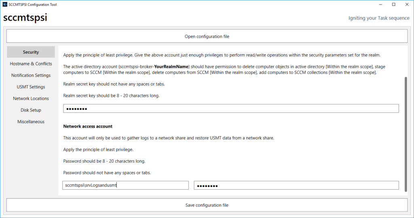Viewport: 414px width, 218px height.
Task: Select the Miscellaneous section
Action: [x=31, y=122]
